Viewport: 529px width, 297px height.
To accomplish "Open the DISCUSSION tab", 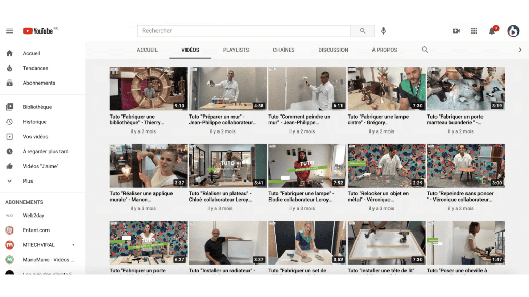I will [333, 50].
